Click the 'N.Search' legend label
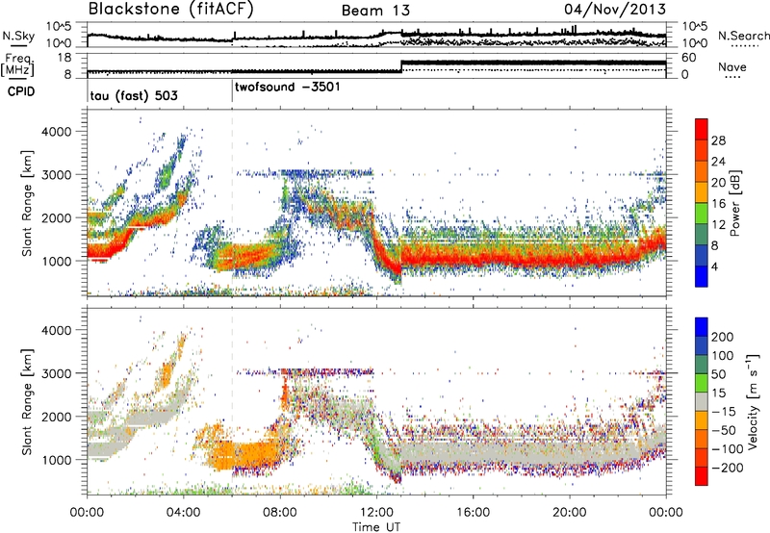 click(743, 36)
